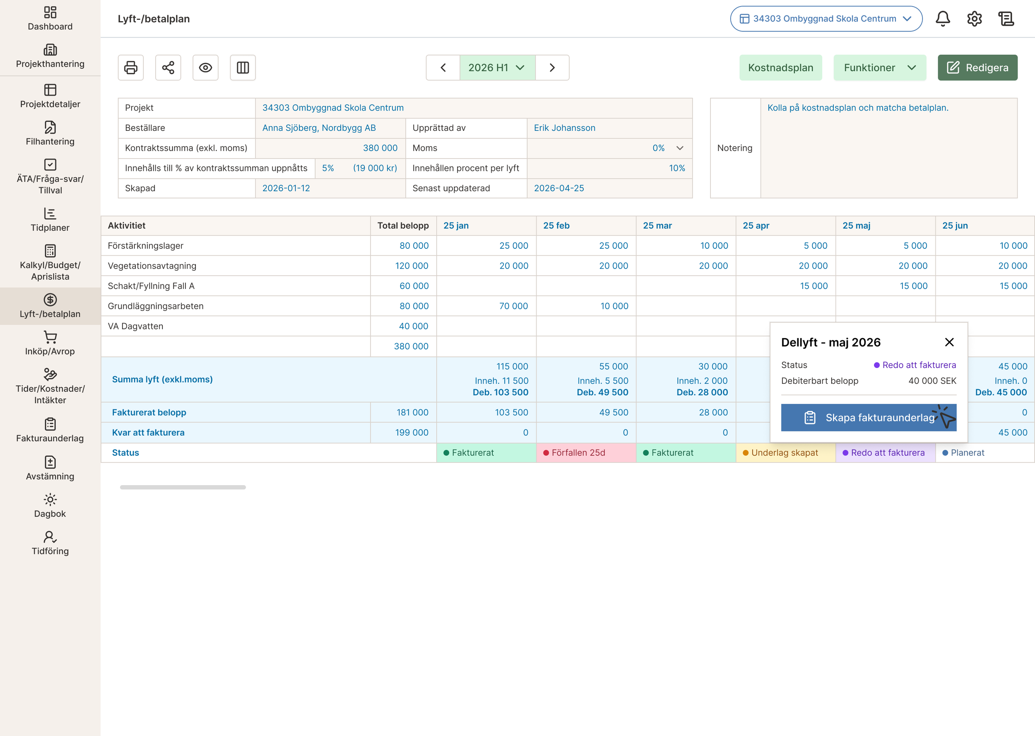Expand the 34303 Ombyggnad Skola Centrum project selector

pyautogui.click(x=826, y=19)
